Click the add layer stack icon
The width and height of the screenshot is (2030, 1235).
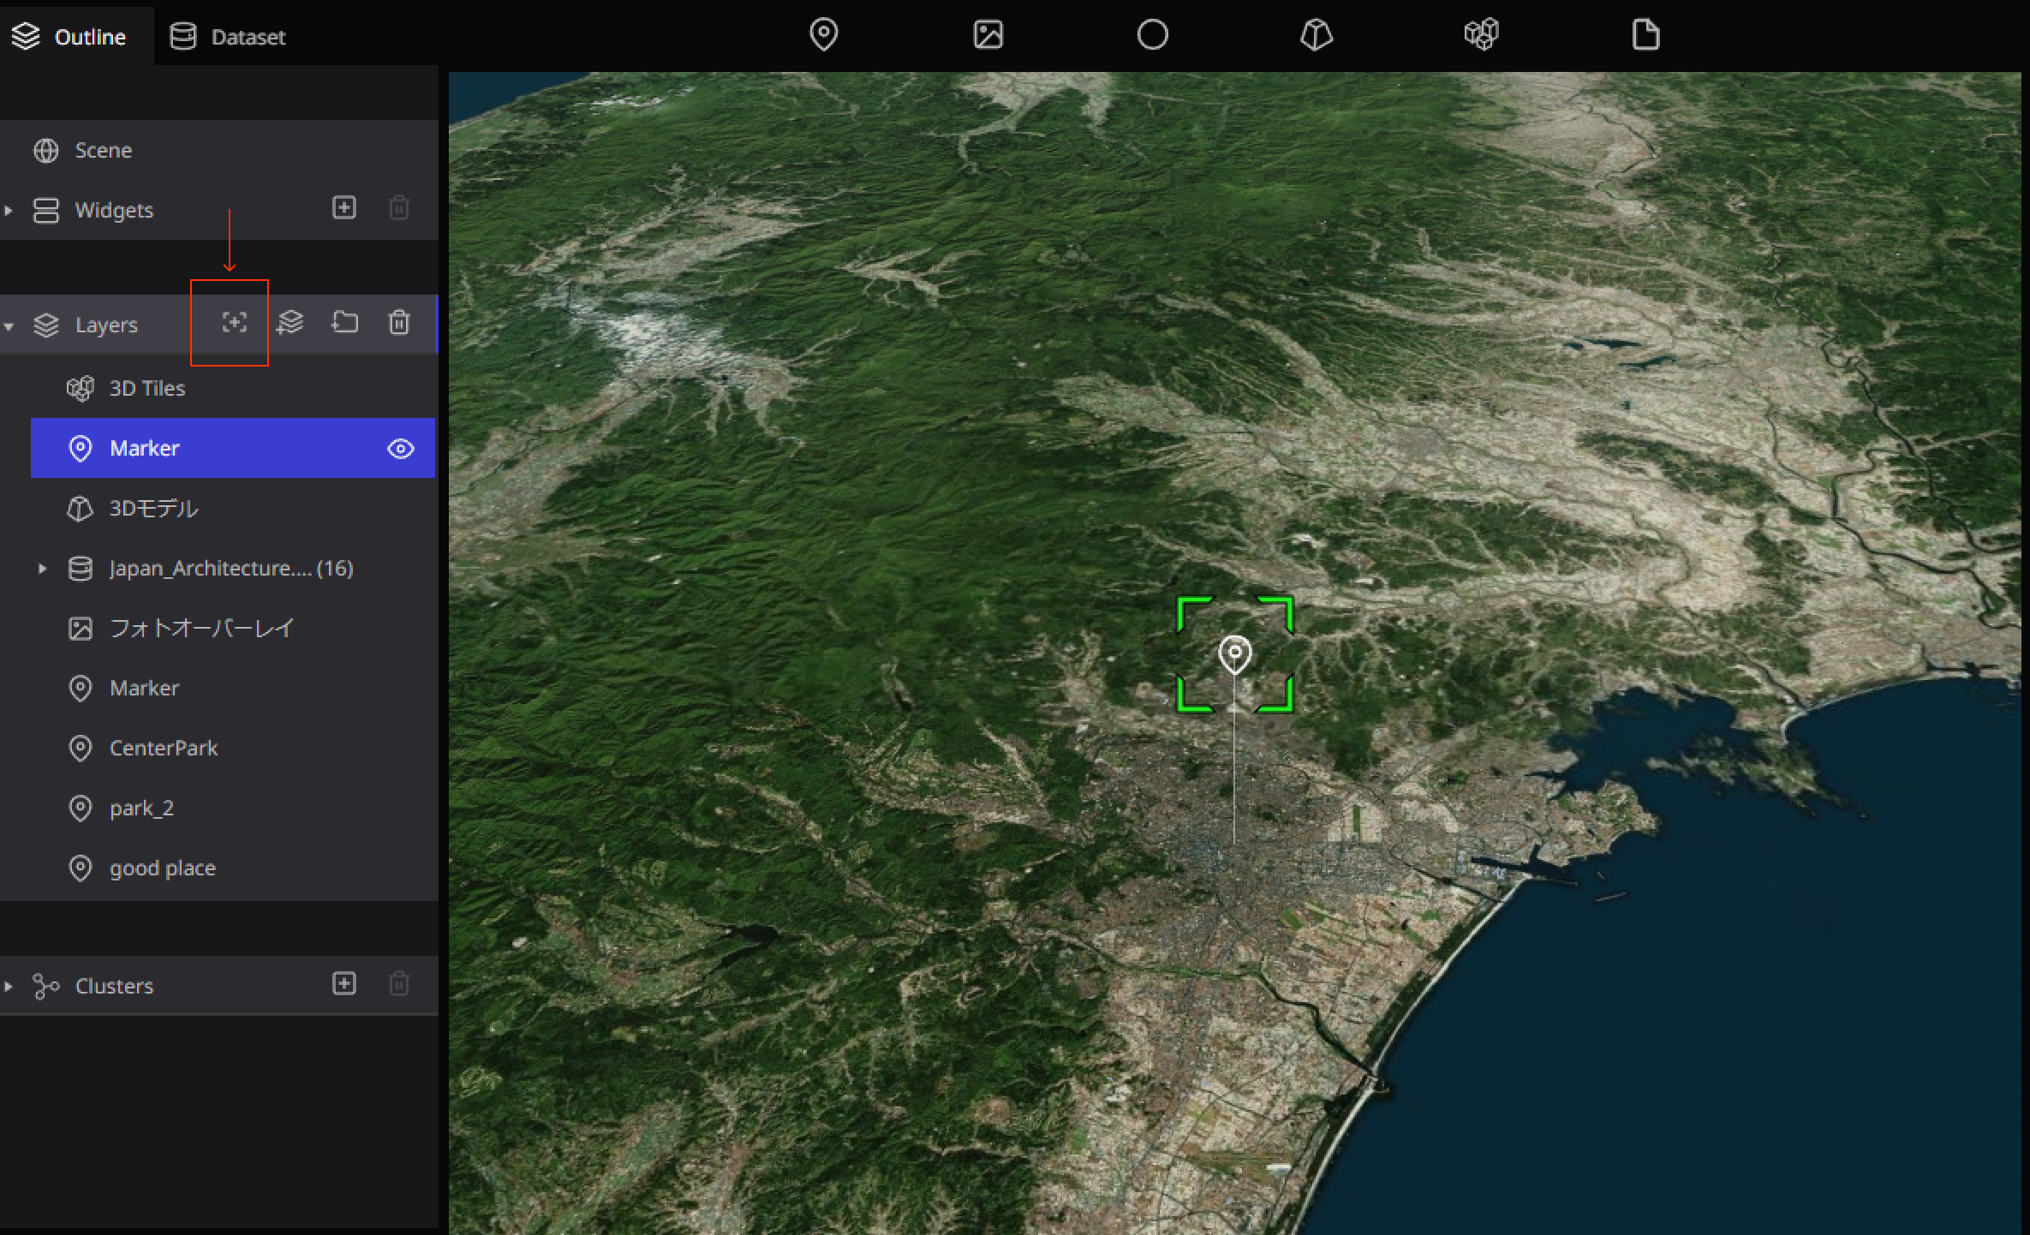(x=290, y=323)
